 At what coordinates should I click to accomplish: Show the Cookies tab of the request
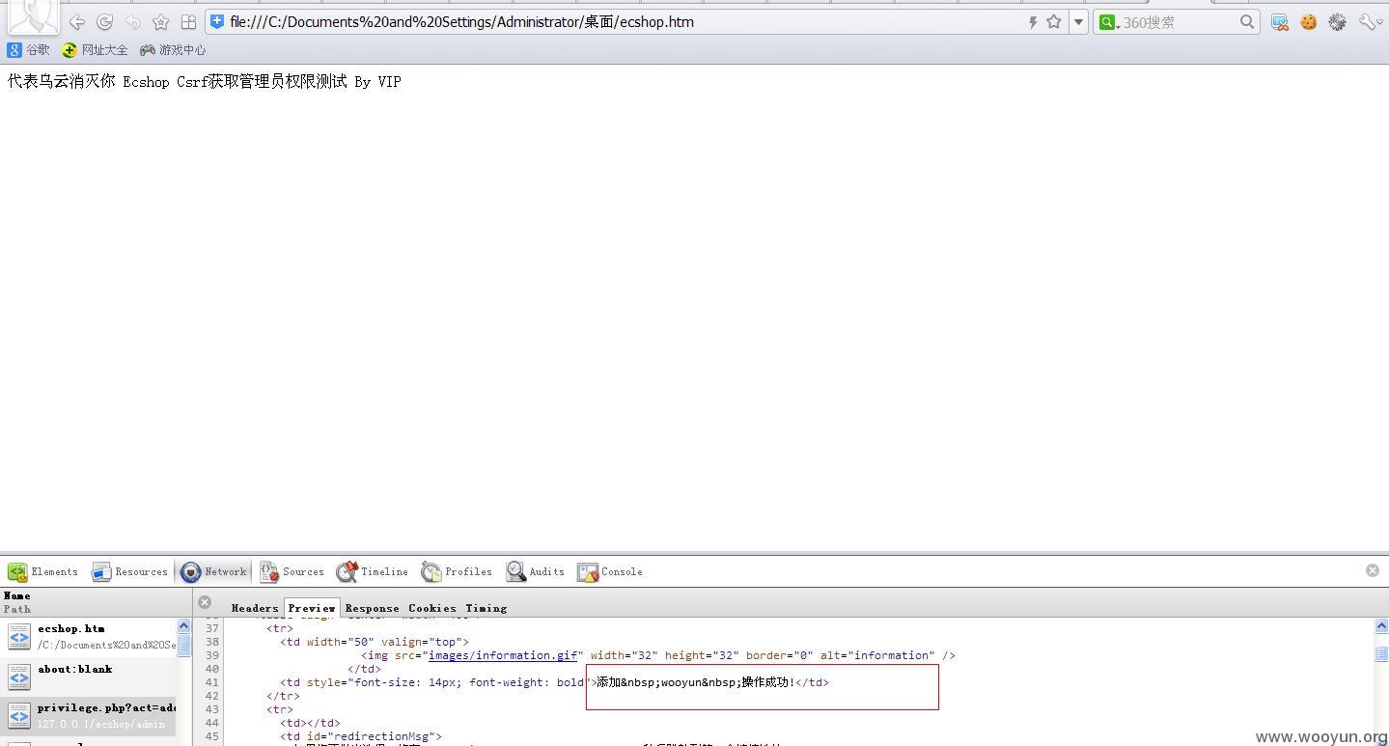[x=431, y=608]
